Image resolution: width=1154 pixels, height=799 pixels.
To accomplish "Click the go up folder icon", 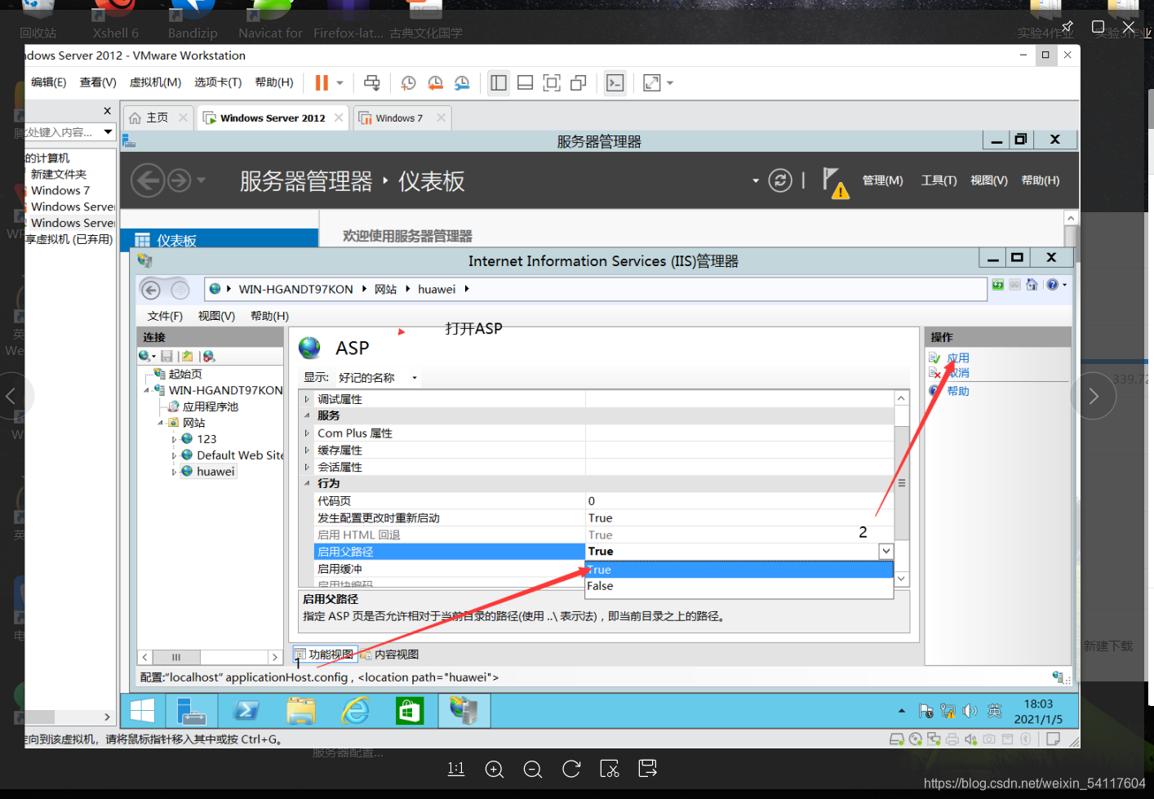I will (188, 356).
